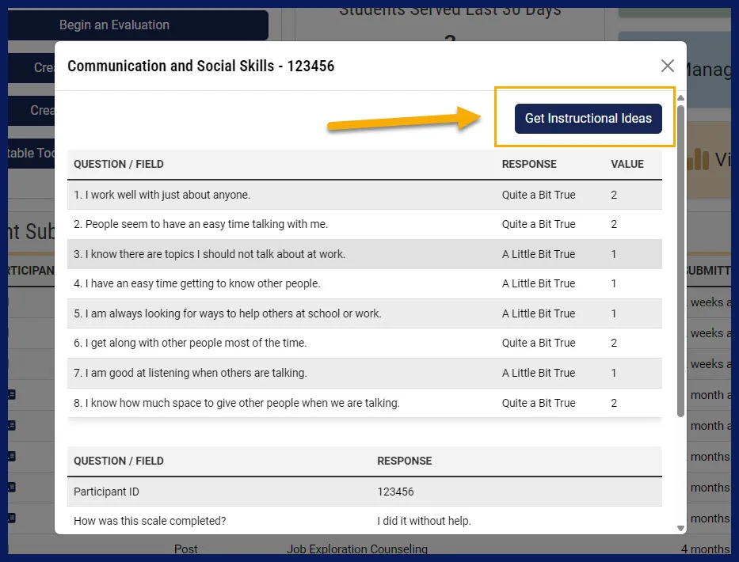Select the VALUE column header

click(627, 164)
